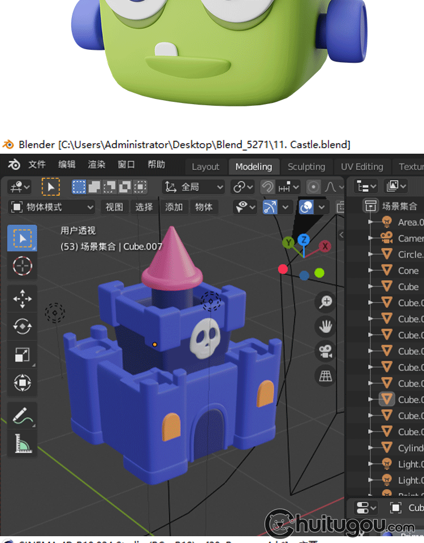The width and height of the screenshot is (424, 543).
Task: Open the 全局 transform orientation dropdown
Action: [x=193, y=187]
